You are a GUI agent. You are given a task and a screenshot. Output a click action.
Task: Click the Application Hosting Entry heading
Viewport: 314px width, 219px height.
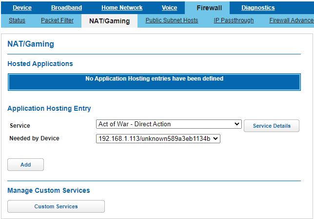pyautogui.click(x=49, y=108)
